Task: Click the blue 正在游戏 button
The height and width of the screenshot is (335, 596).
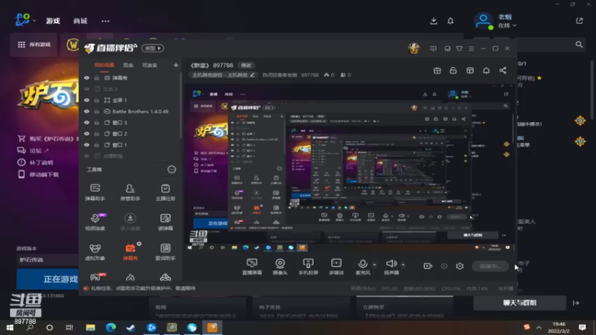Action: tap(48, 279)
